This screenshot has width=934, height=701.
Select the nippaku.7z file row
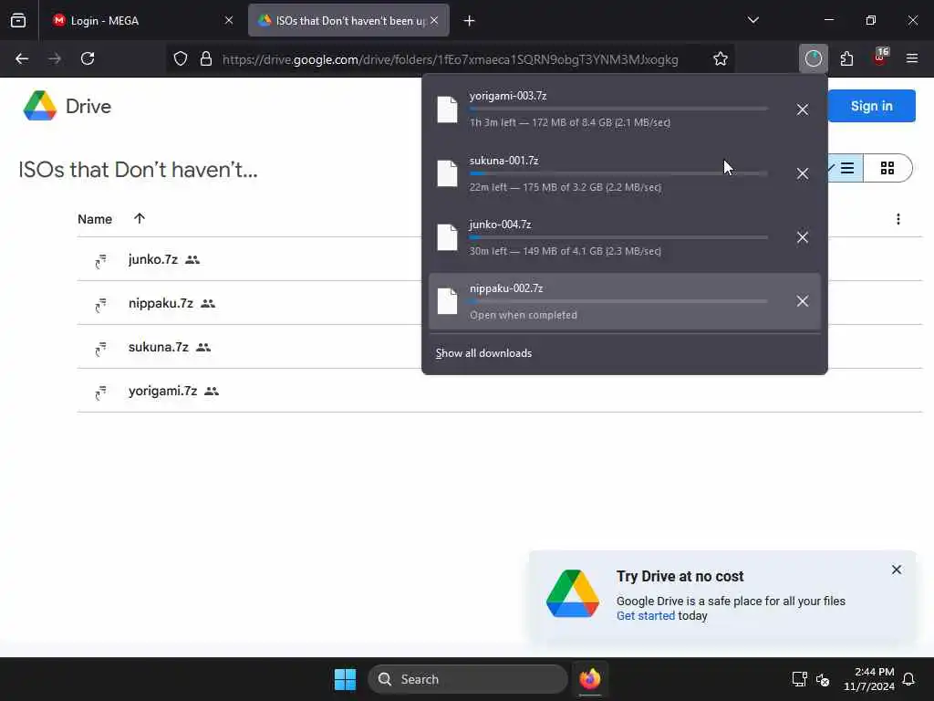(x=499, y=303)
